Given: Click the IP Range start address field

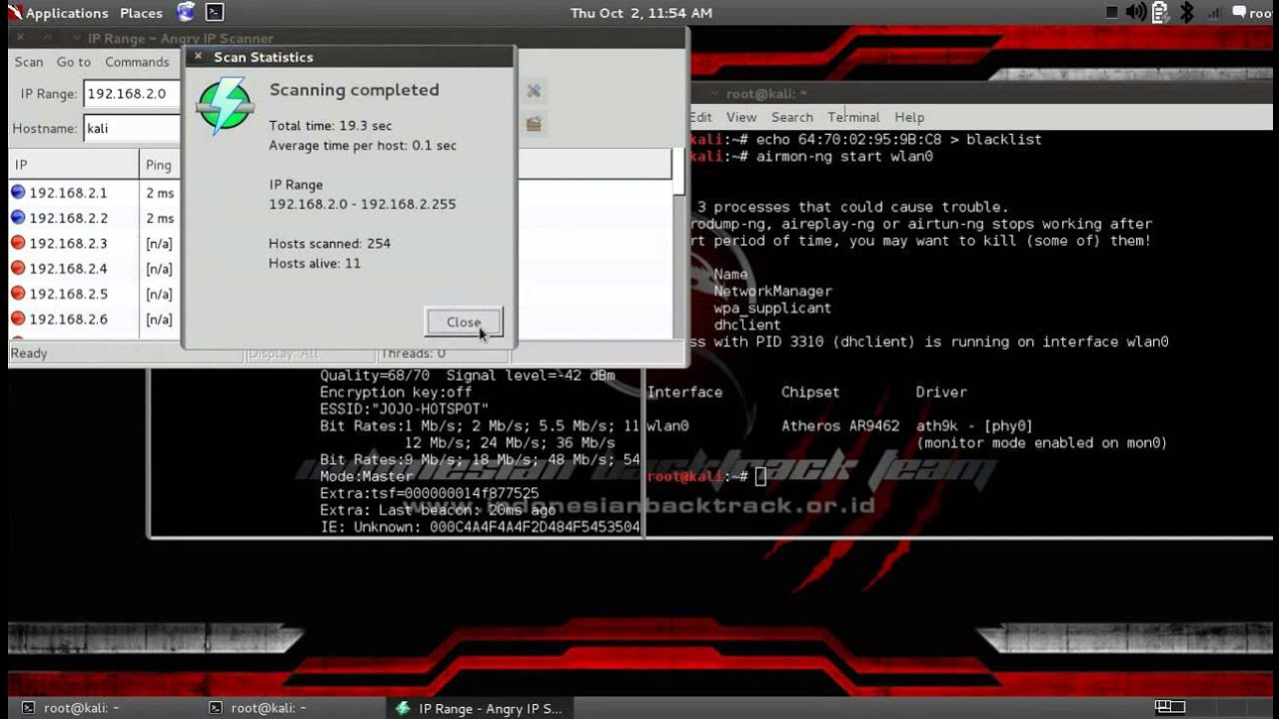Looking at the screenshot, I should coord(132,94).
